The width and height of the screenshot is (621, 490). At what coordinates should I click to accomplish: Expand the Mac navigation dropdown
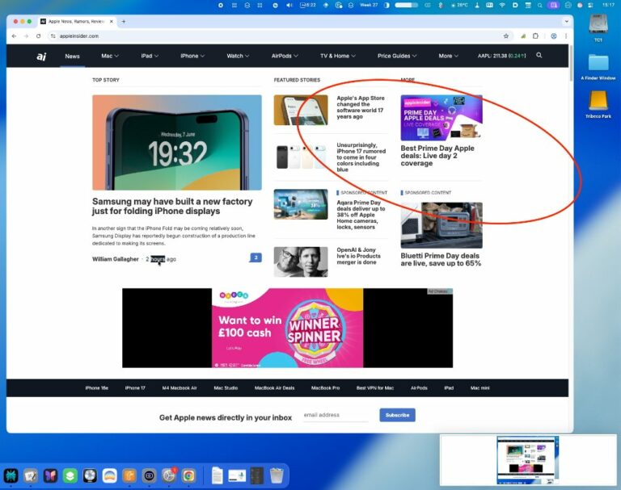pyautogui.click(x=110, y=56)
